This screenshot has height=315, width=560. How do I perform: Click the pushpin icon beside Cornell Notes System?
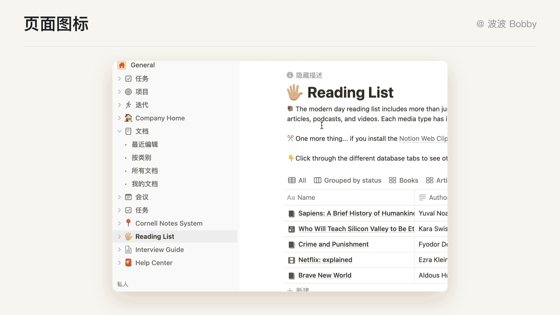[128, 223]
